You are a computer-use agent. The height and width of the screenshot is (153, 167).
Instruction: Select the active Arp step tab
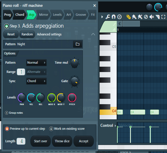32,15
